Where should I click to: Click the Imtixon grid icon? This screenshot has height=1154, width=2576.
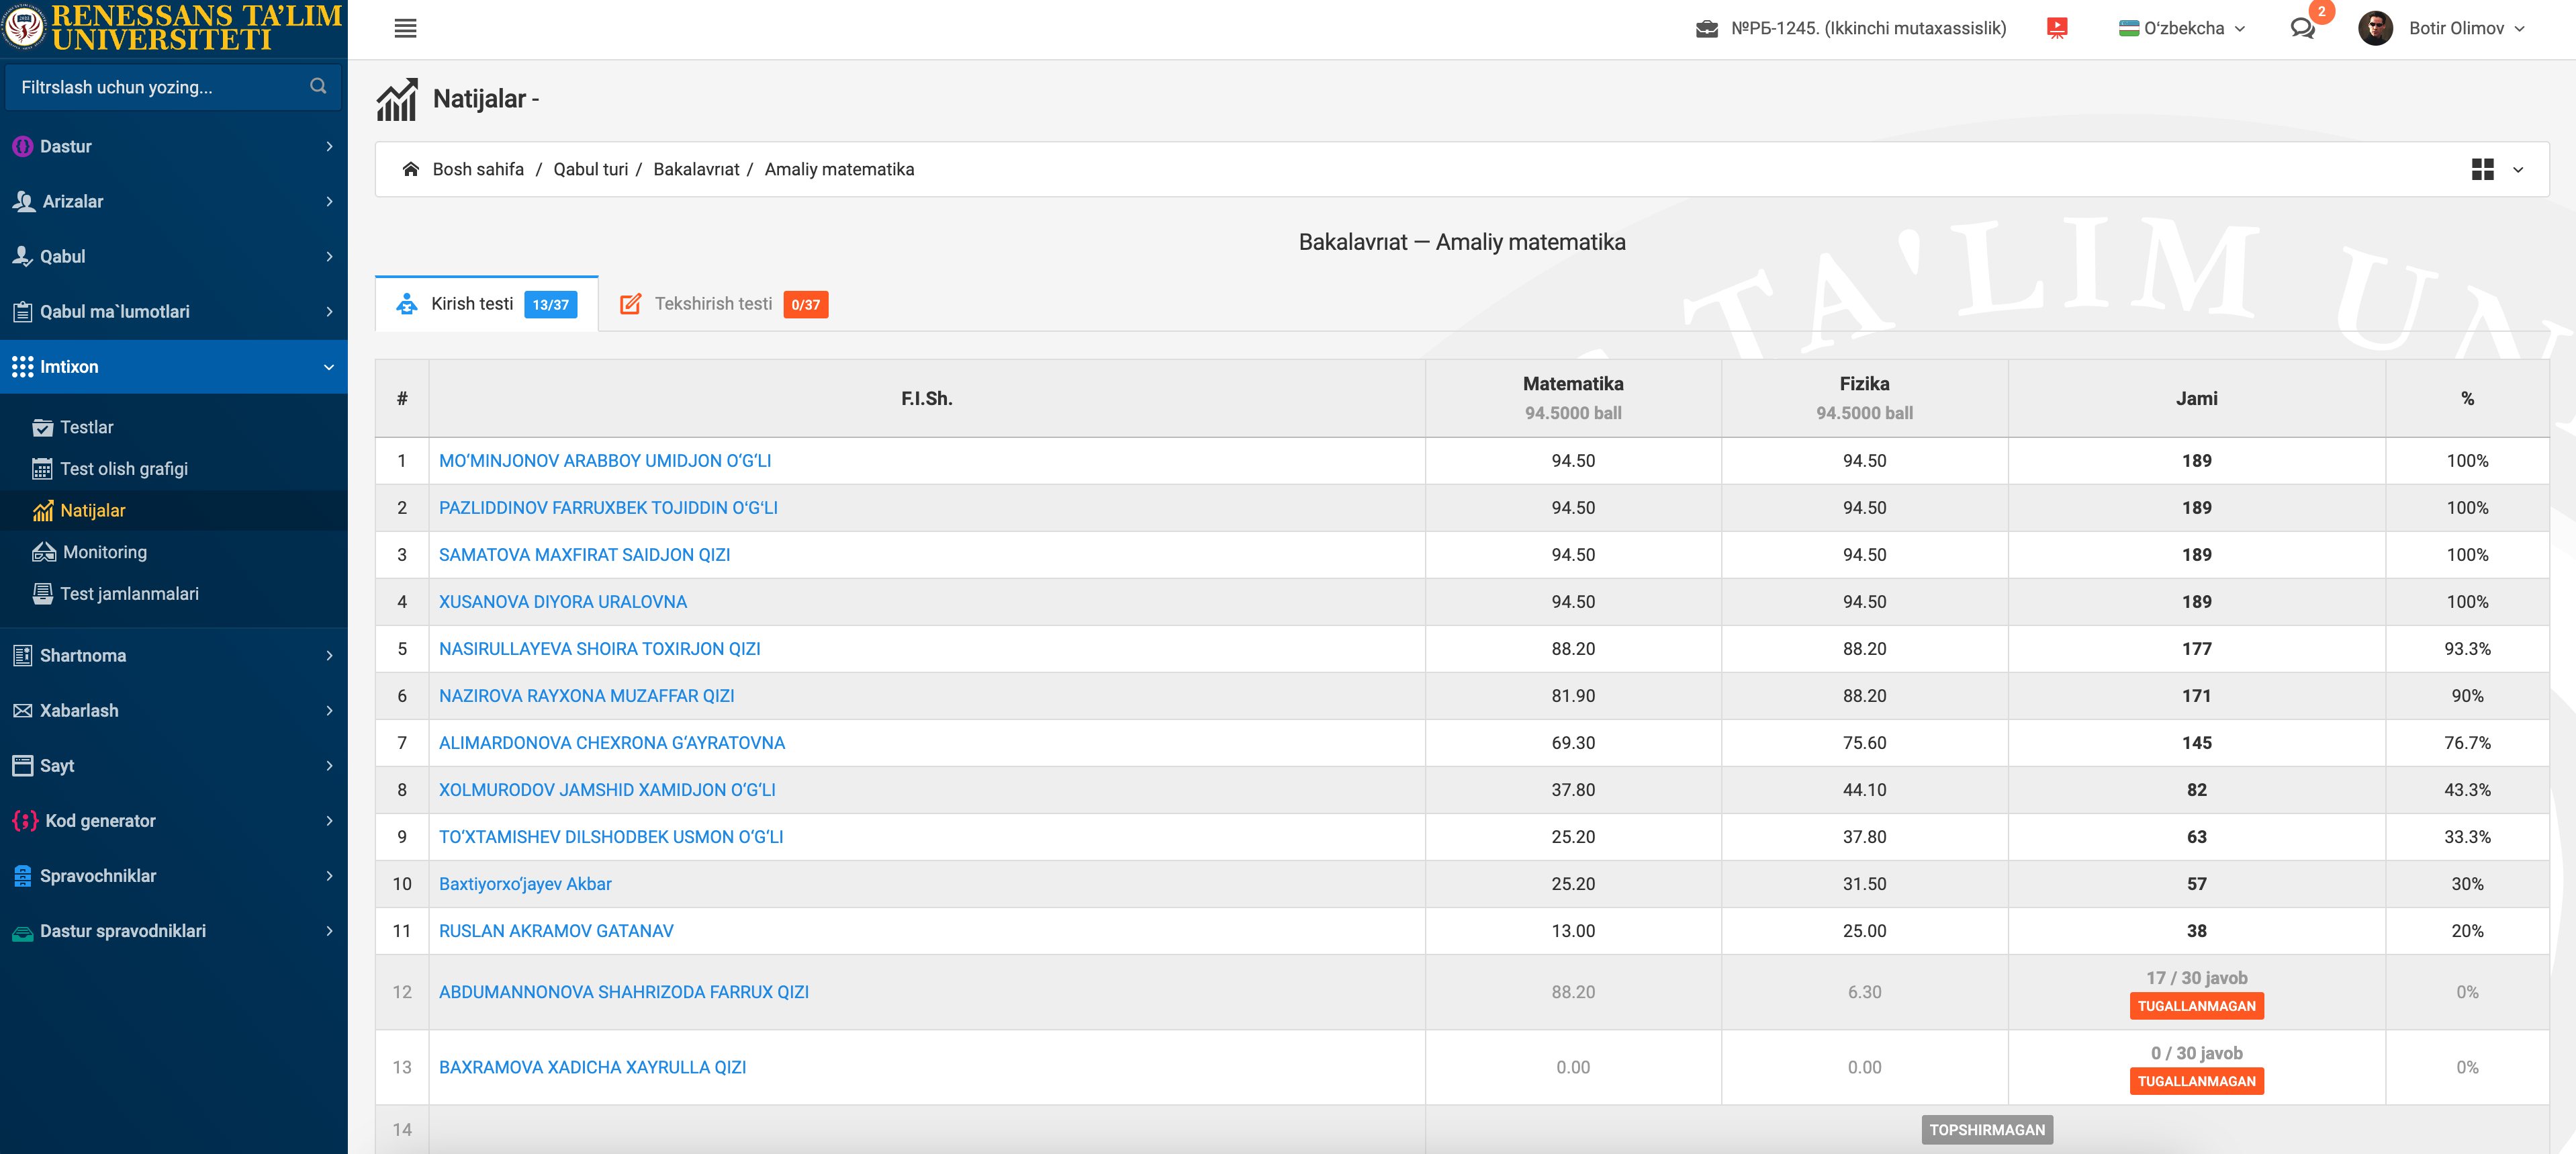point(22,366)
